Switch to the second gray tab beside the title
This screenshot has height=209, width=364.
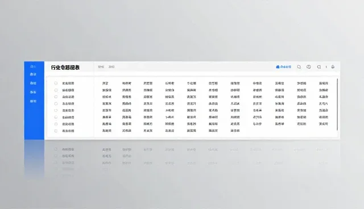(x=111, y=66)
